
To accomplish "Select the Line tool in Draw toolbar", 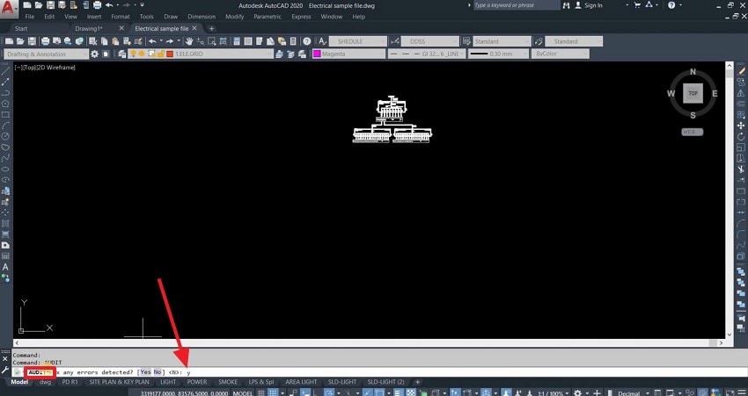I will point(5,70).
